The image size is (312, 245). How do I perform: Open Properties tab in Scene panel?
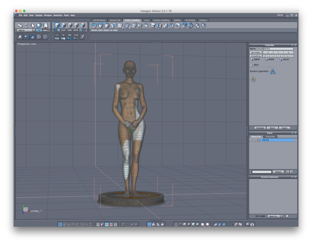point(270,137)
